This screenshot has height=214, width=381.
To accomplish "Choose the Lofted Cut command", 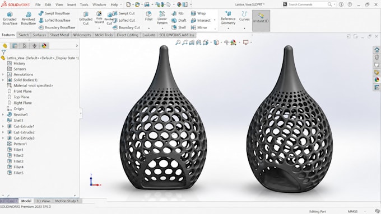I will click(124, 20).
